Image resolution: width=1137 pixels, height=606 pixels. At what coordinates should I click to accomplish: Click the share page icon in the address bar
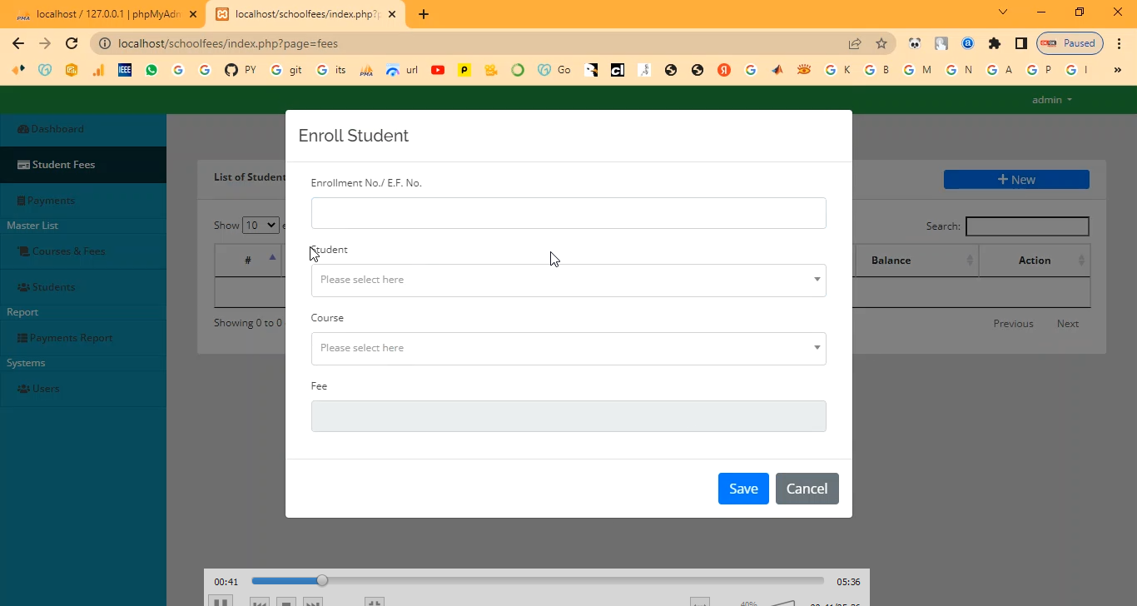pyautogui.click(x=855, y=43)
